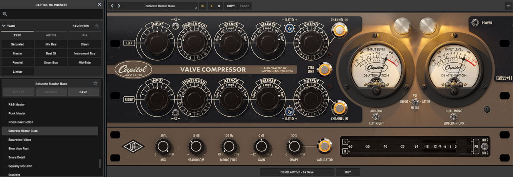Image resolution: width=513 pixels, height=177 pixels.
Task: Select the Instrument Bus tag
Action: (x=85, y=53)
